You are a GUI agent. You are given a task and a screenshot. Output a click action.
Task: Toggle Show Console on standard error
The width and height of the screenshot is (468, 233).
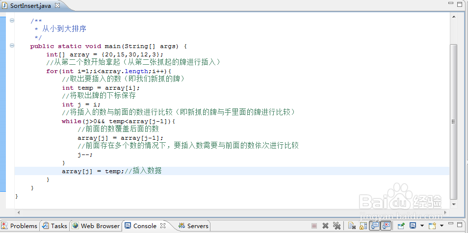pyautogui.click(x=386, y=226)
